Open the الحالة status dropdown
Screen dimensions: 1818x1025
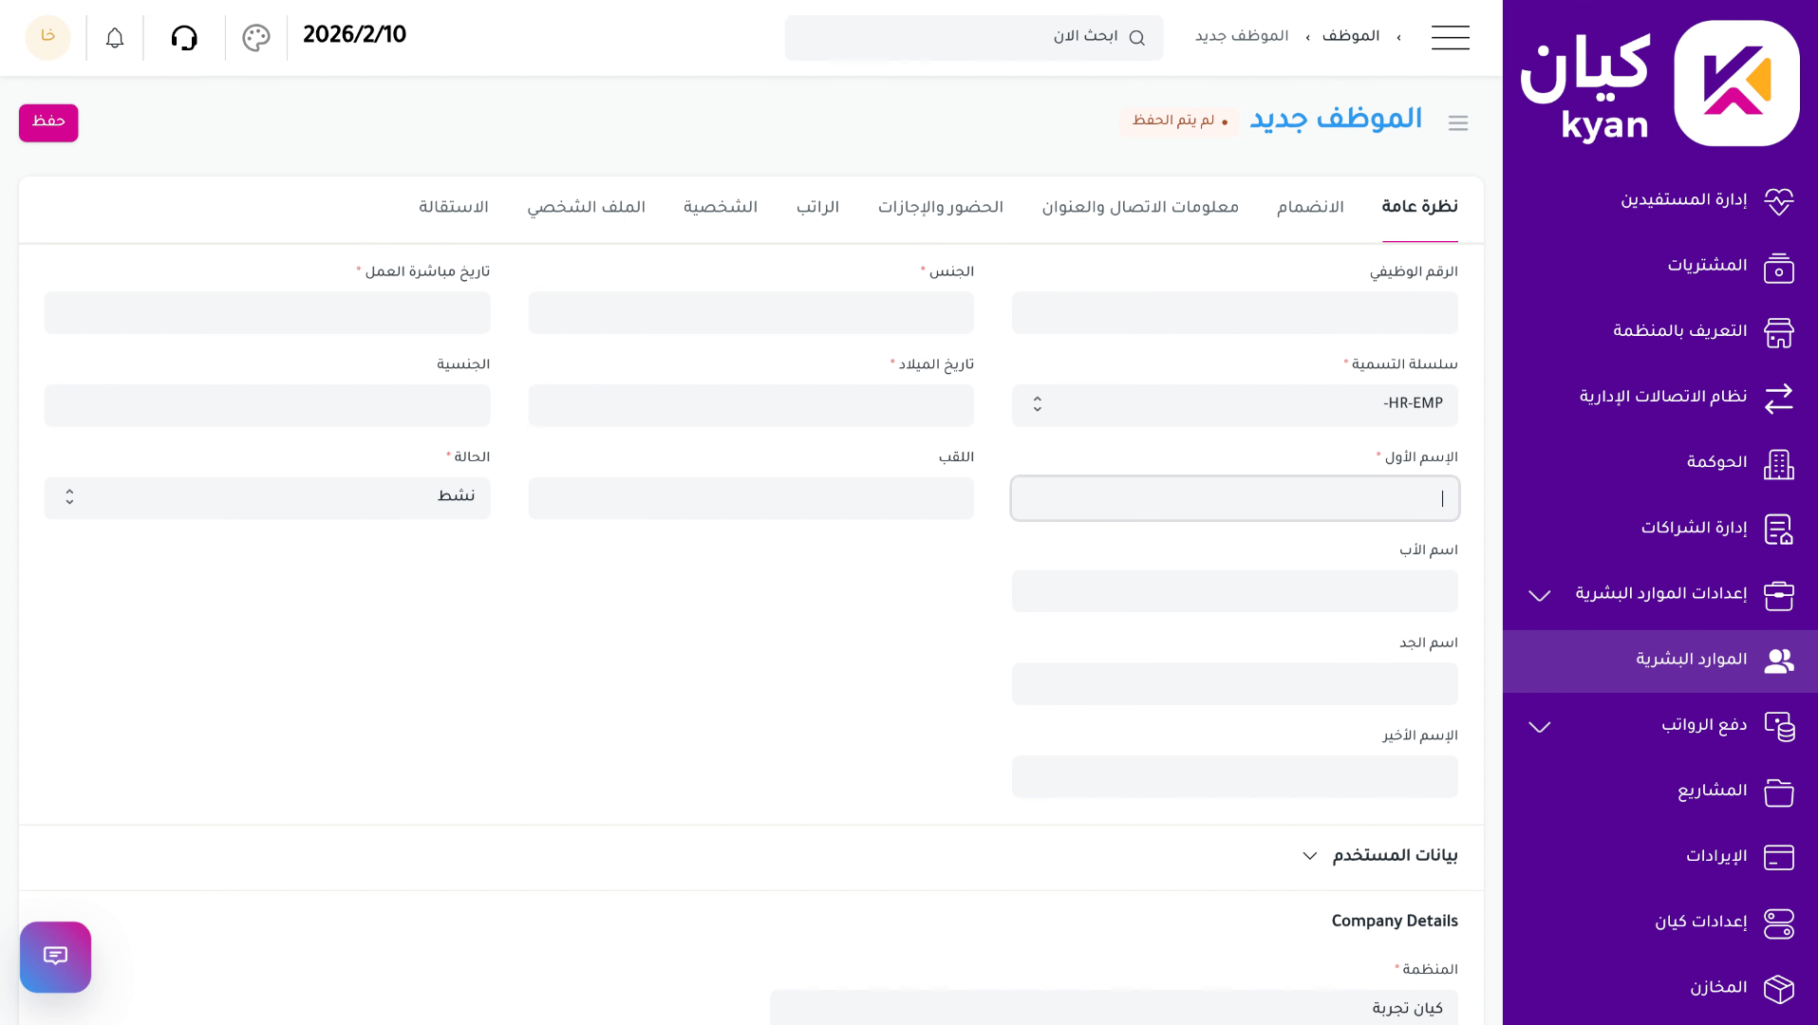[x=267, y=497]
